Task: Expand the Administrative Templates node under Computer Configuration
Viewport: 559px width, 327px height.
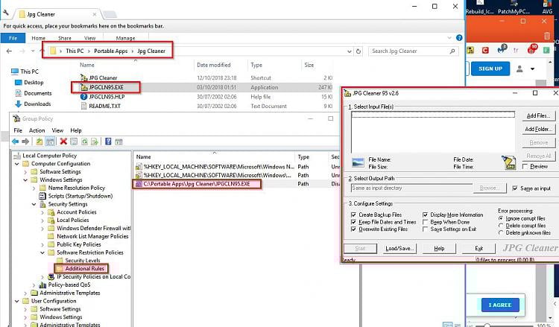Action: (25, 293)
